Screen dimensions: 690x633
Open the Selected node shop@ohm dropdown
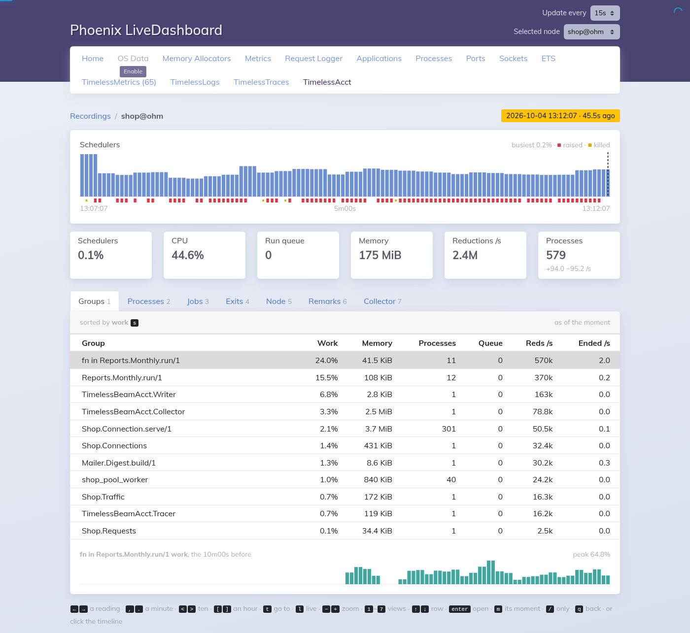coord(591,32)
